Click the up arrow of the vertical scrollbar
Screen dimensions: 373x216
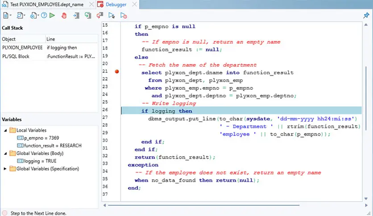point(366,25)
